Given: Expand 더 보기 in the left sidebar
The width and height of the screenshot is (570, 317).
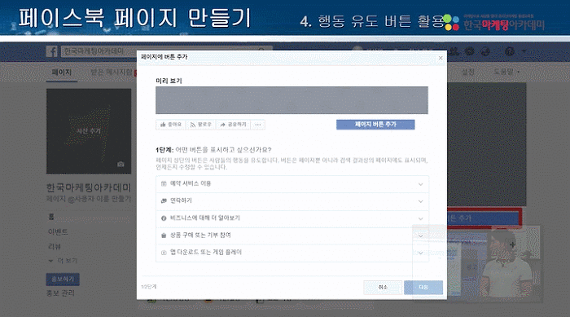Looking at the screenshot, I should click(x=63, y=261).
